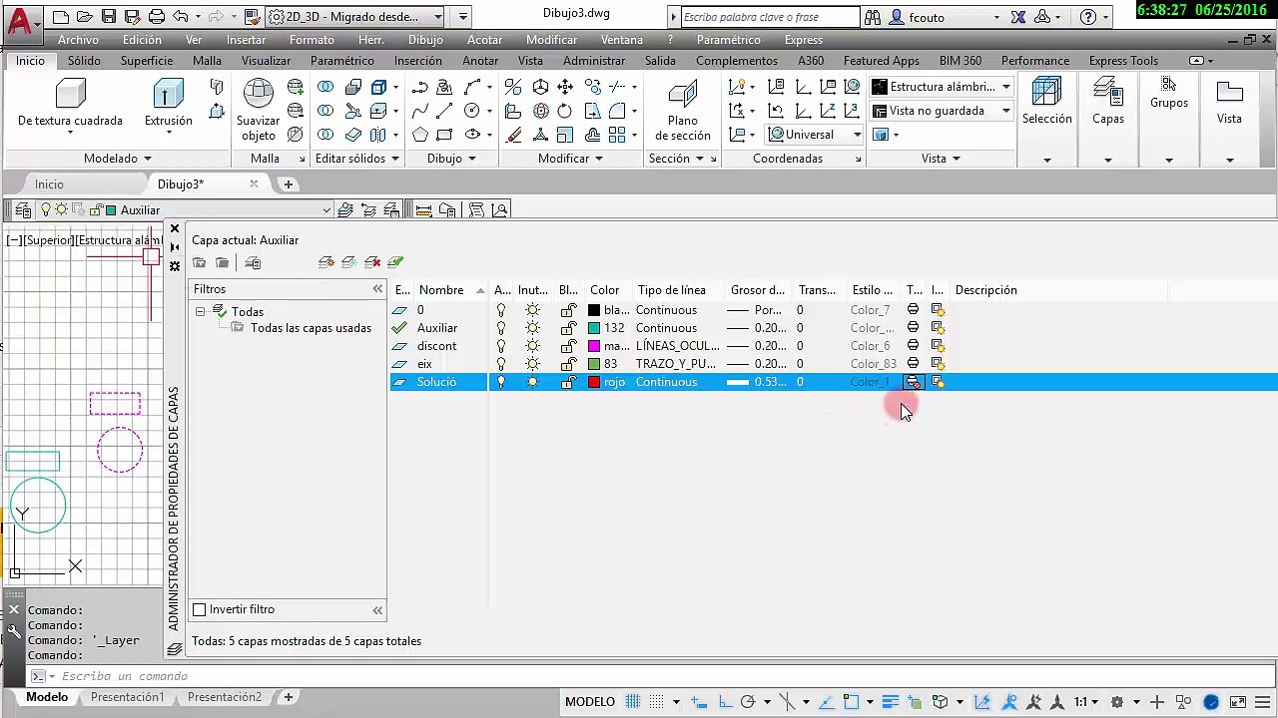
Task: Expand the Modificar panel
Action: pos(570,159)
